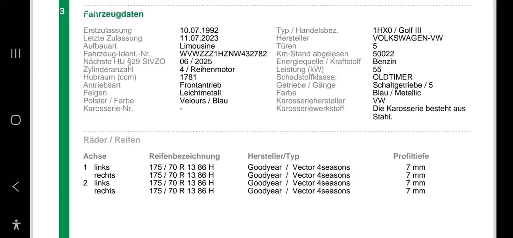
Task: Tap the Fahrzeugdaten heading
Action: (x=113, y=14)
